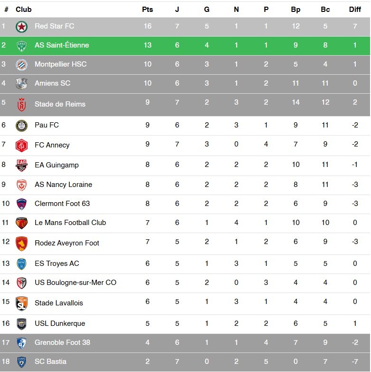This screenshot has height=372, width=371.
Task: Click the AS Saint-Étienne crest icon
Action: (x=21, y=46)
